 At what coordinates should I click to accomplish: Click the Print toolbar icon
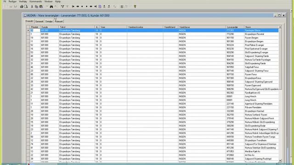tap(22, 6)
